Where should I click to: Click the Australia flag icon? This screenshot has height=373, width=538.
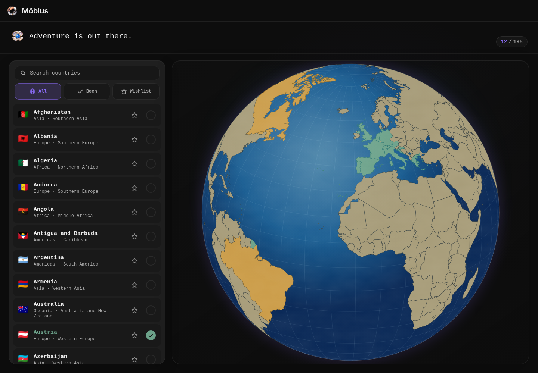point(23,310)
